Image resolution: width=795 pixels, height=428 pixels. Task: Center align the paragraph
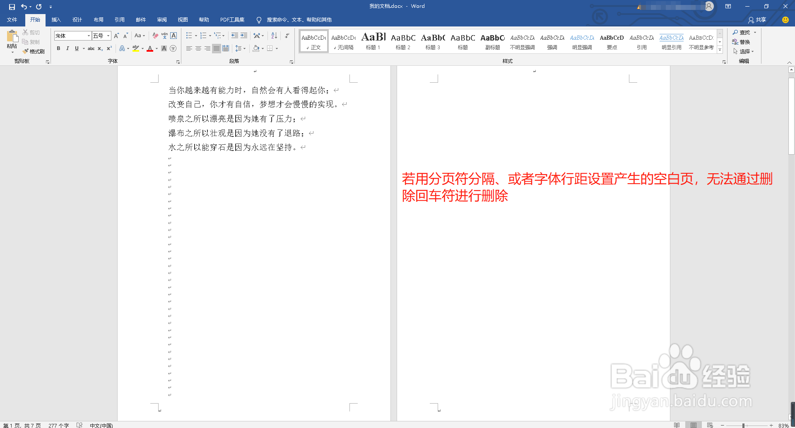pyautogui.click(x=198, y=48)
